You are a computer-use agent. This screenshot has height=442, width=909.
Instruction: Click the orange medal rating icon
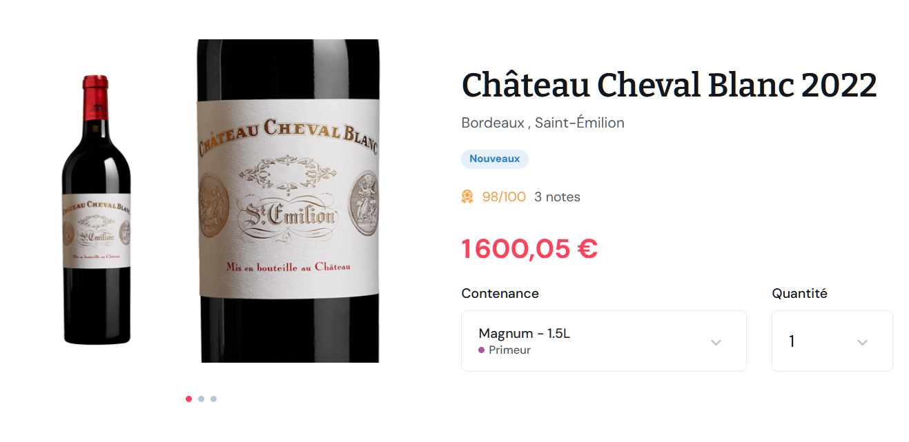(x=467, y=197)
